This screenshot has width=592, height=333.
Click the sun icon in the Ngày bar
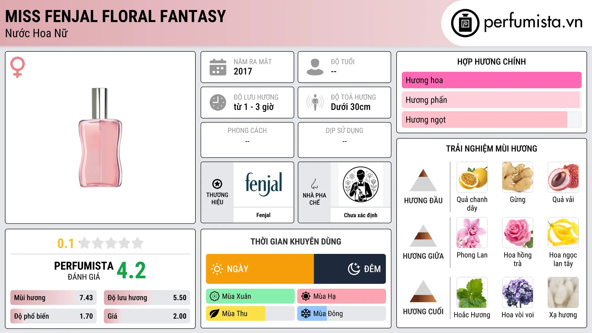point(217,269)
